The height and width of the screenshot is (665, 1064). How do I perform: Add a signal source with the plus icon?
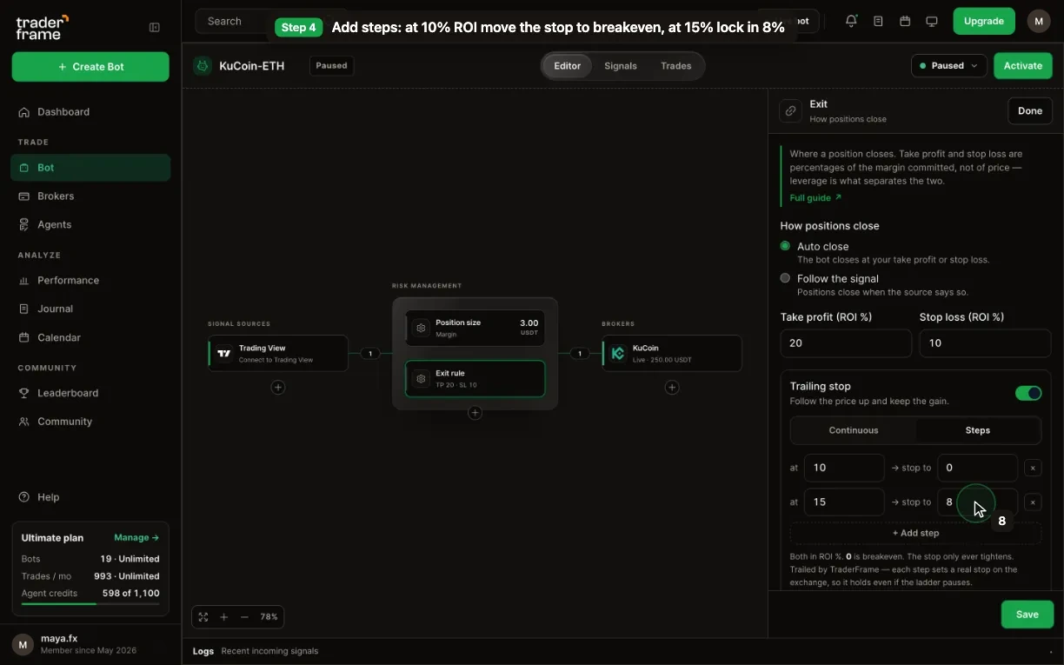coord(278,387)
